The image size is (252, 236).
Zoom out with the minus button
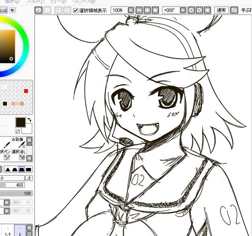click(139, 10)
